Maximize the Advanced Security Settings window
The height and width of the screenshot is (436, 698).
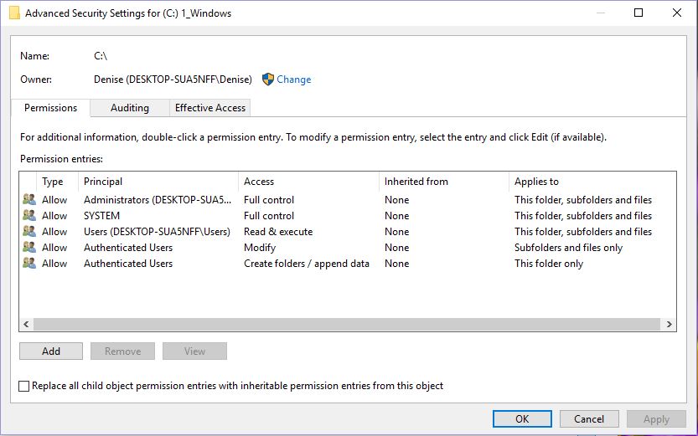(639, 13)
